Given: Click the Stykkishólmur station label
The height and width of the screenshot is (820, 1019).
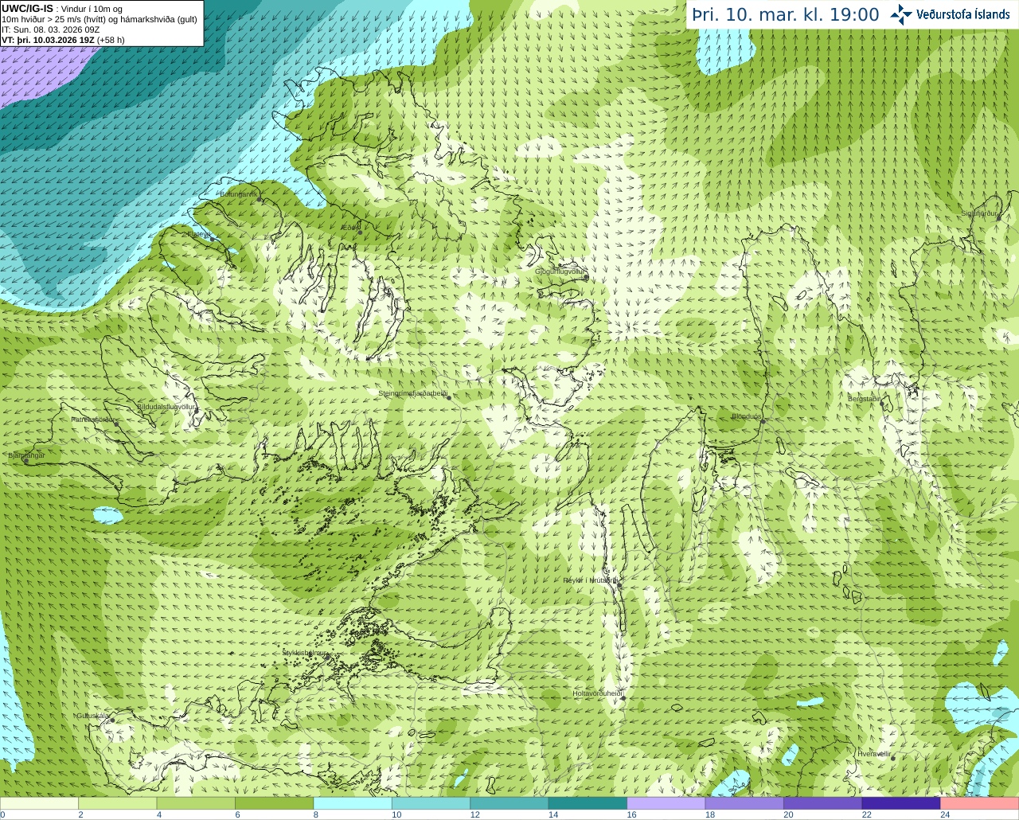Looking at the screenshot, I should coord(306,652).
